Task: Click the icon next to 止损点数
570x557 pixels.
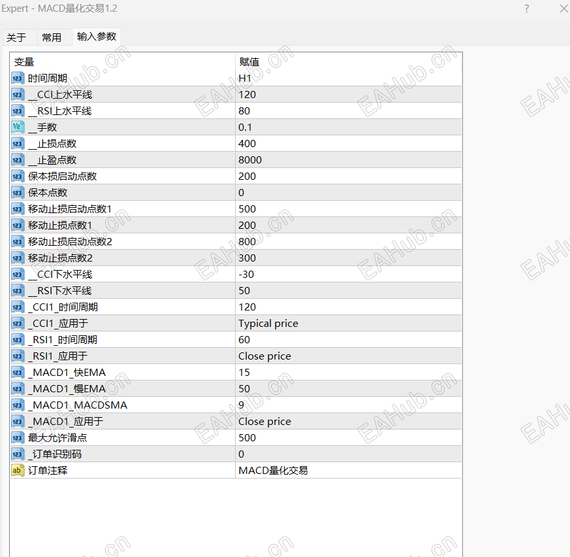Action: tap(18, 143)
